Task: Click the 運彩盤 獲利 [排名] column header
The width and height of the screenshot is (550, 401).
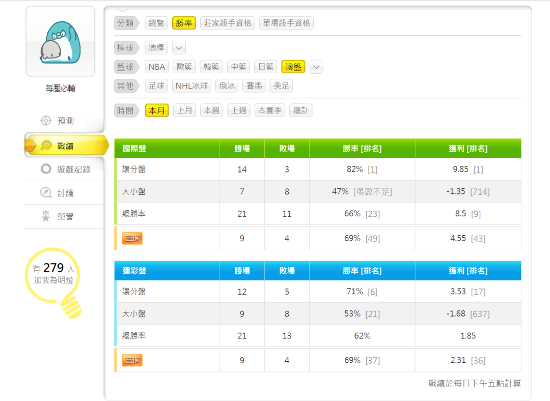Action: point(469,271)
